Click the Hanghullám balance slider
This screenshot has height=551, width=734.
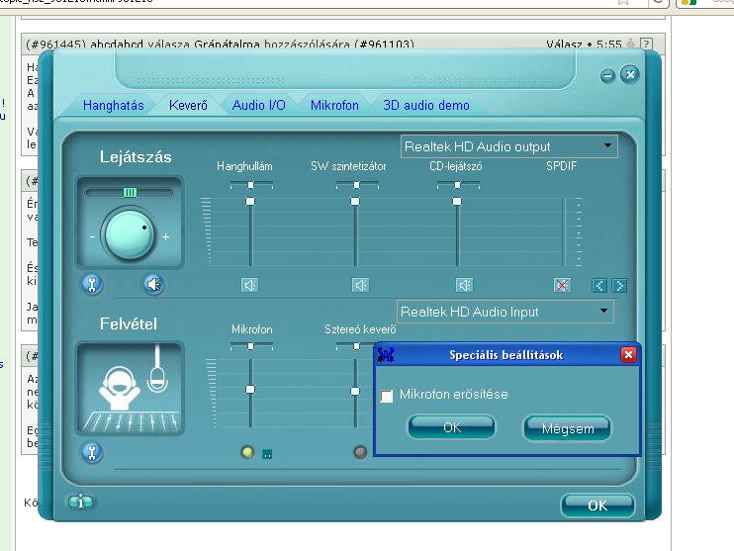[x=251, y=185]
